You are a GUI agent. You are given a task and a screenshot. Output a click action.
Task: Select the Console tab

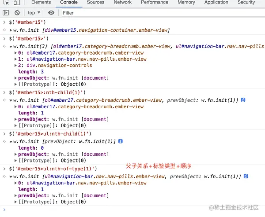coord(69,2)
